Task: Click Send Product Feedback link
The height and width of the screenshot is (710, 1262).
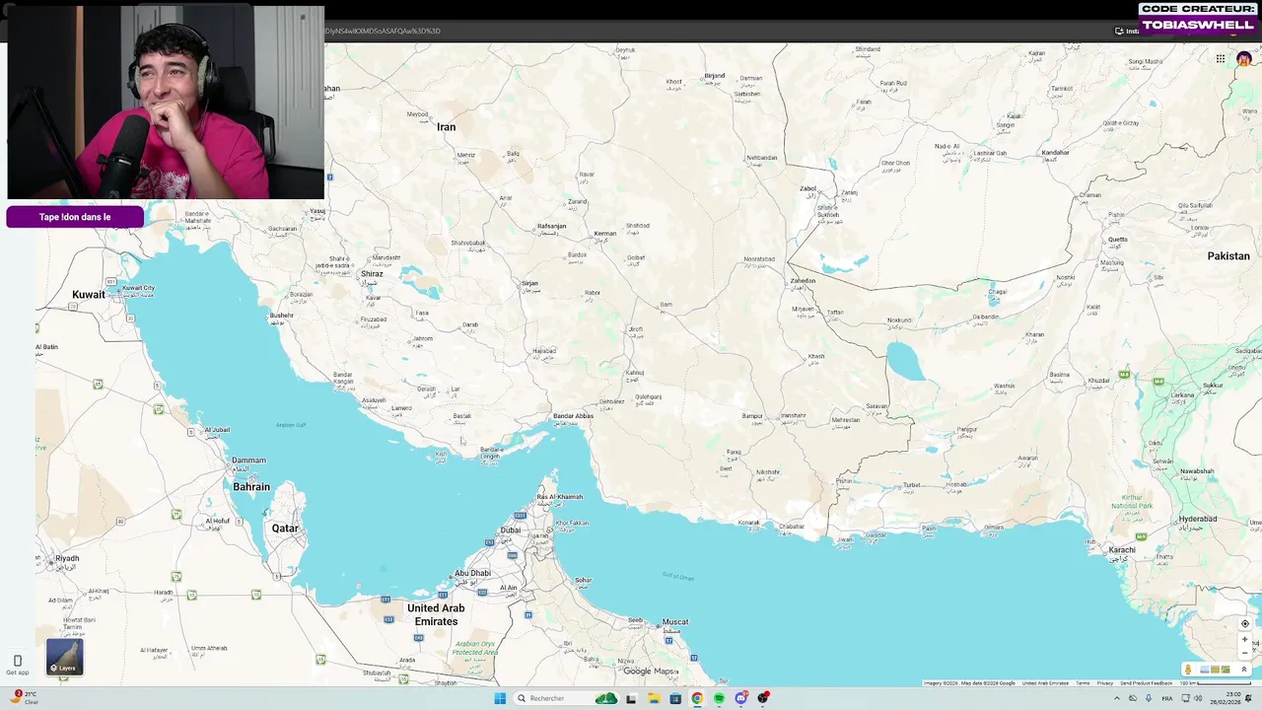Action: 1147,683
